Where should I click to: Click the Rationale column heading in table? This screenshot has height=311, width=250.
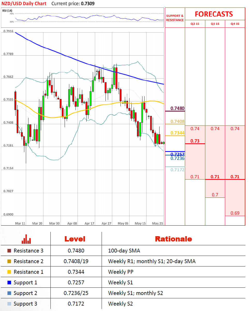pyautogui.click(x=173, y=239)
